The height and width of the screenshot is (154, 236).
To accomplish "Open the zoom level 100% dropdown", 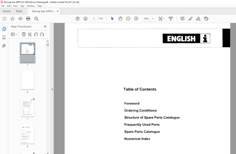I will [x=148, y=19].
